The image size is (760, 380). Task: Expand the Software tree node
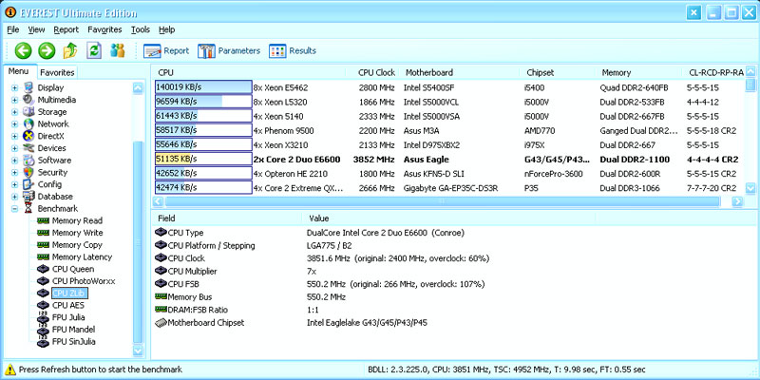point(14,161)
